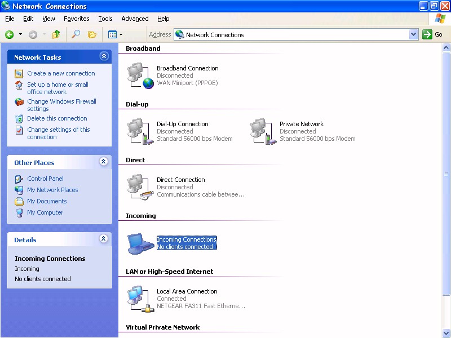
Task: Click the Windows Firewall brick icon
Action: pos(19,102)
